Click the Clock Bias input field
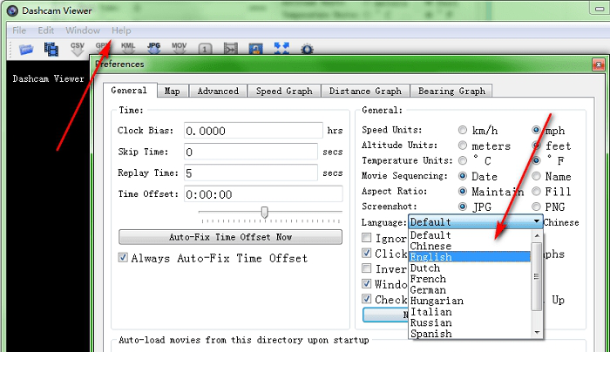The width and height of the screenshot is (610, 366). [254, 131]
